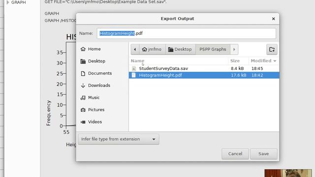
Task: Click the Videos camera icon in the sidebar
Action: (83, 122)
